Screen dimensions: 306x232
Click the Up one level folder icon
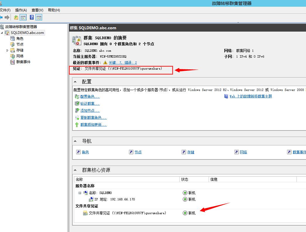[x=16, y=18]
